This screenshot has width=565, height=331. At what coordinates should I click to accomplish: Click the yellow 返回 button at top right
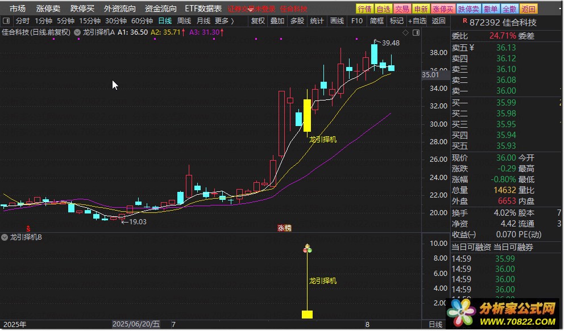(529, 9)
